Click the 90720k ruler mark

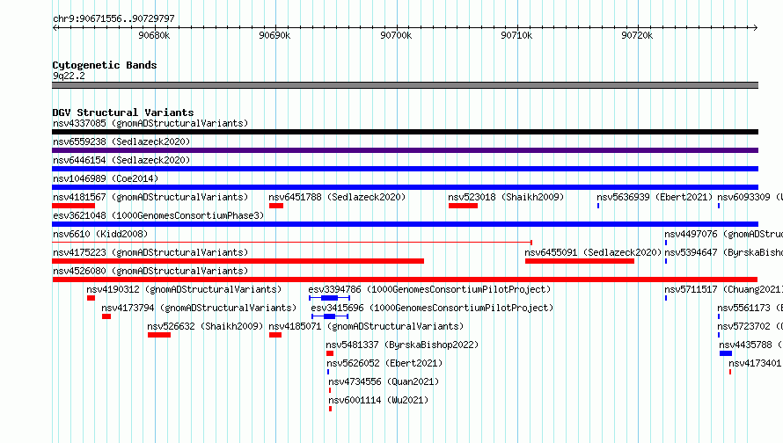[637, 35]
